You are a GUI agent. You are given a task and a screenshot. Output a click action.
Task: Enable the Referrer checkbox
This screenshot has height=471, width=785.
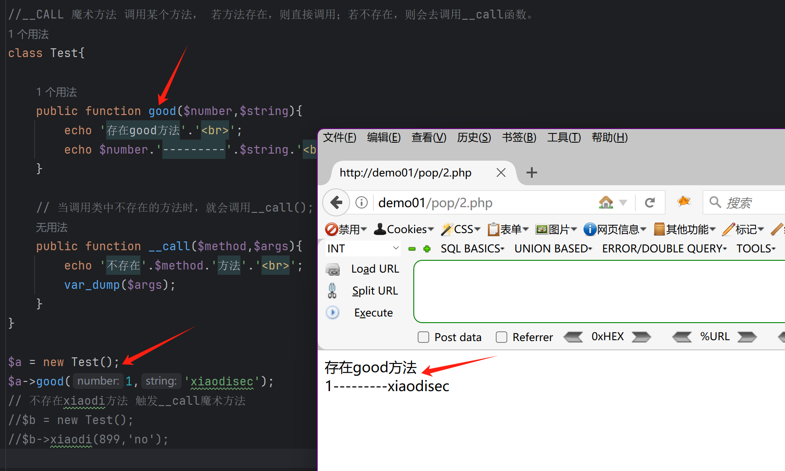502,337
